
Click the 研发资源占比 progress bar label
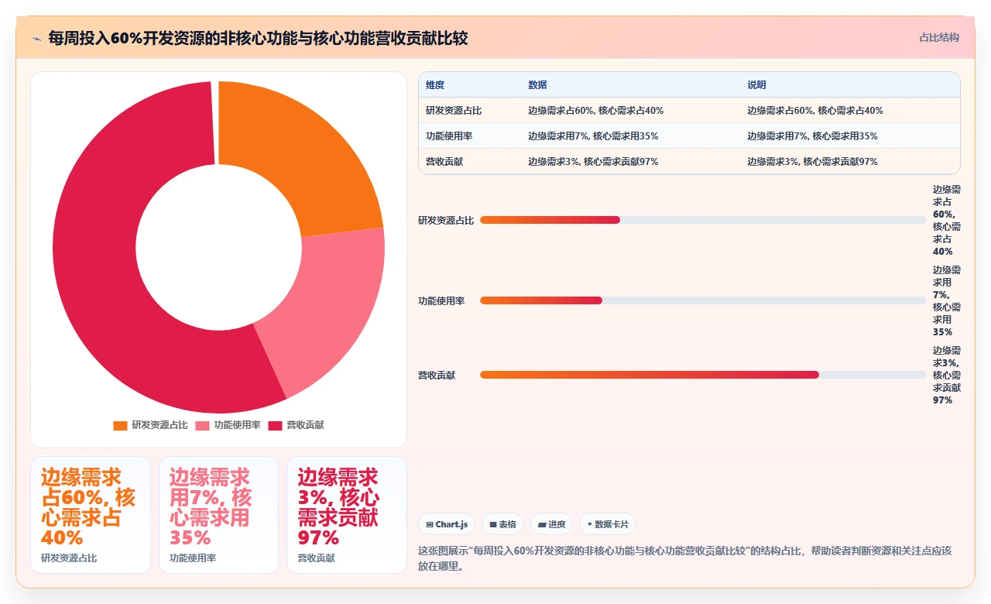(x=446, y=220)
